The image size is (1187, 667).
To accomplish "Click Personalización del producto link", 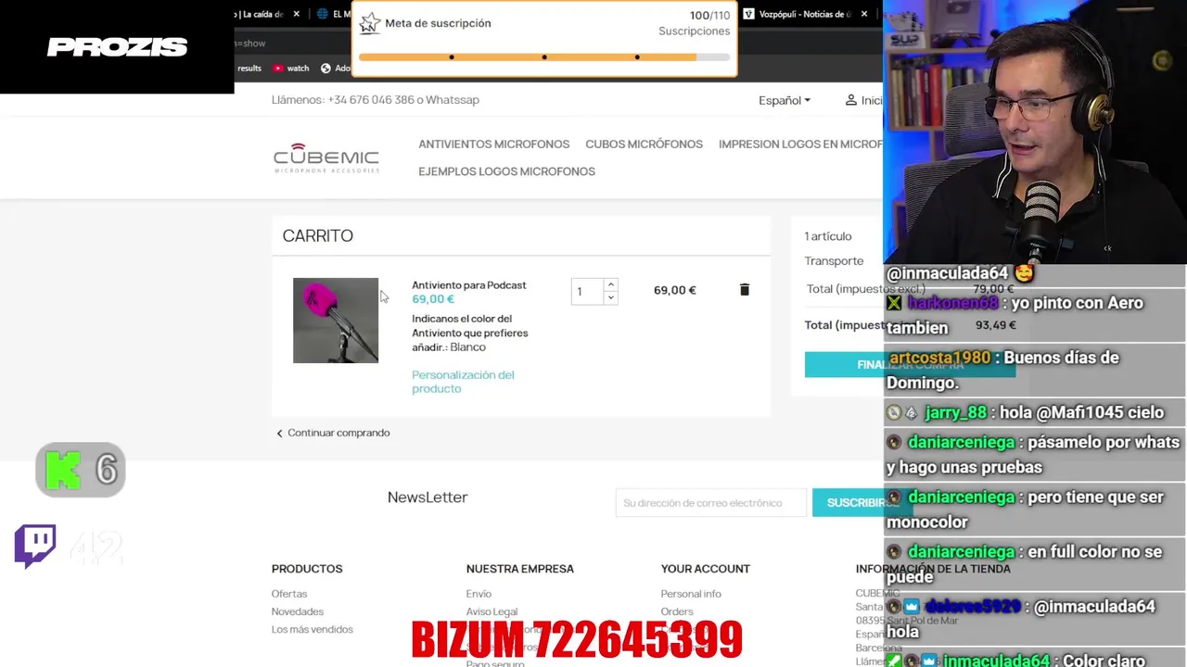I will click(463, 382).
